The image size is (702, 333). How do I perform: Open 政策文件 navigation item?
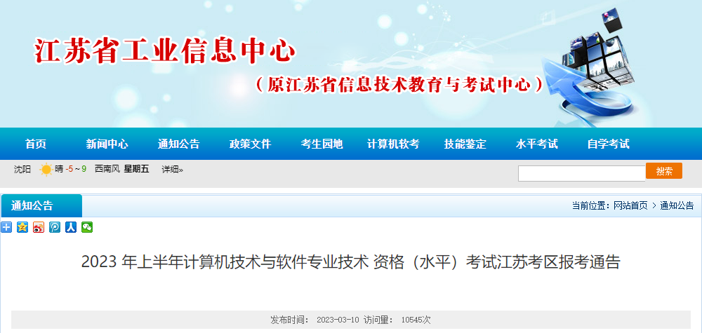coord(251,144)
